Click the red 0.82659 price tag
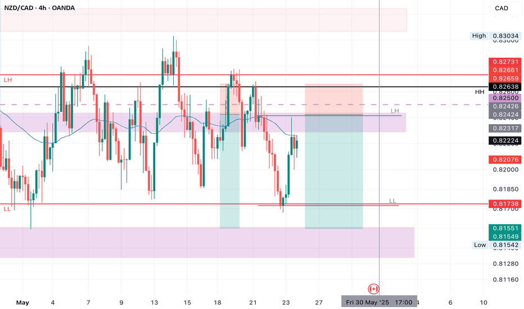This screenshot has width=524, height=309. click(505, 79)
